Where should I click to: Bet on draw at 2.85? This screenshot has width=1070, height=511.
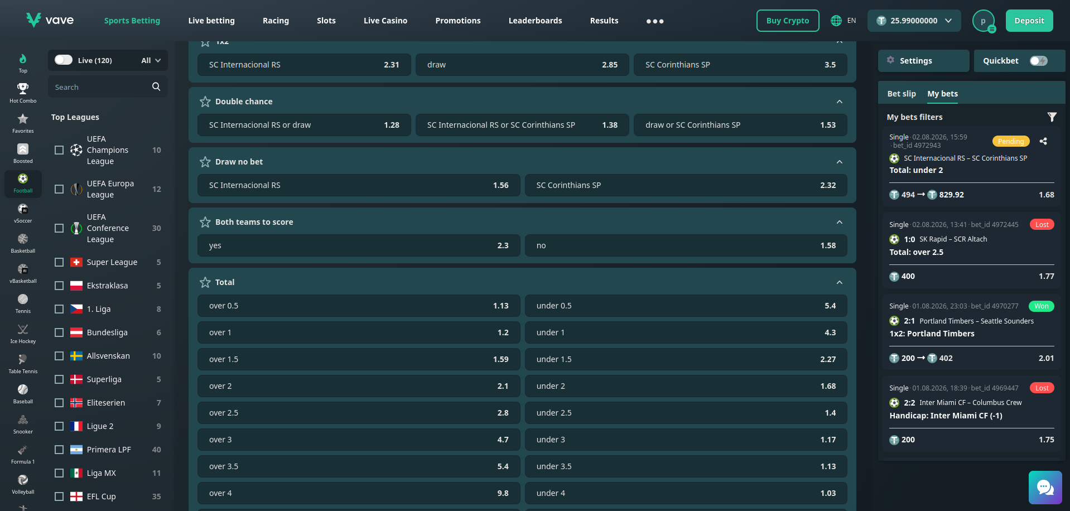point(522,65)
